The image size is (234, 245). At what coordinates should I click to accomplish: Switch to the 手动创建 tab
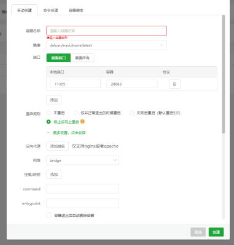pyautogui.click(x=25, y=10)
